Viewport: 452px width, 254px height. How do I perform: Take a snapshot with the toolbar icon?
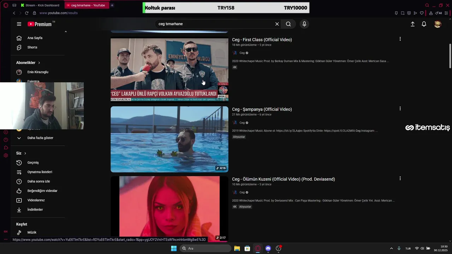point(403,13)
